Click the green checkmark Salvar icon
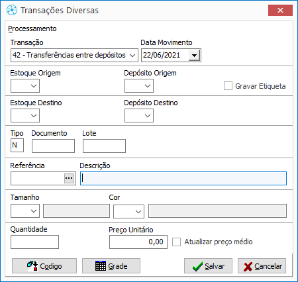Image resolution: width=298 pixels, height=282 pixels. click(197, 266)
